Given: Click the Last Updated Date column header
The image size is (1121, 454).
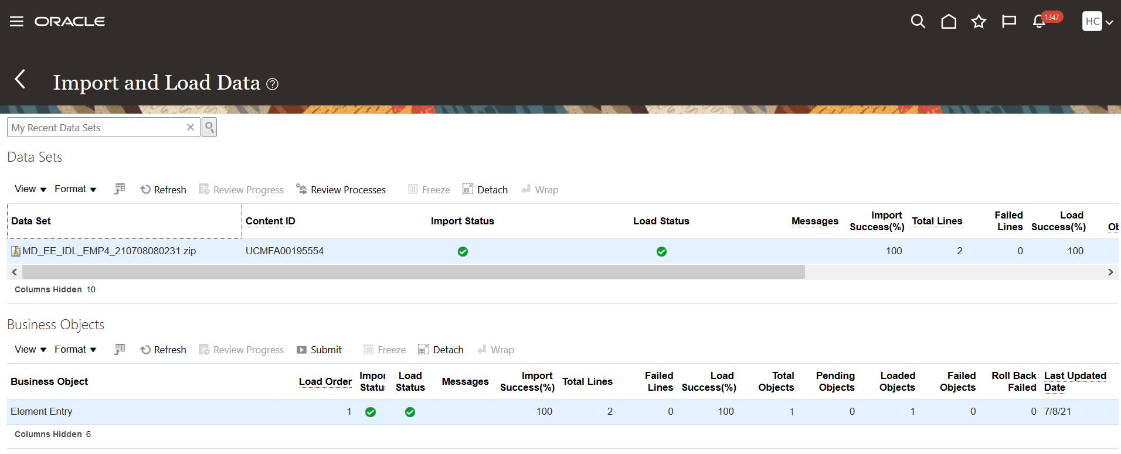Looking at the screenshot, I should [x=1075, y=381].
